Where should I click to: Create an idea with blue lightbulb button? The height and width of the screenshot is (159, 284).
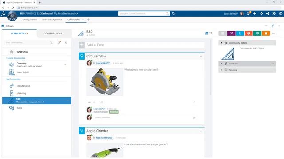pyautogui.click(x=240, y=34)
